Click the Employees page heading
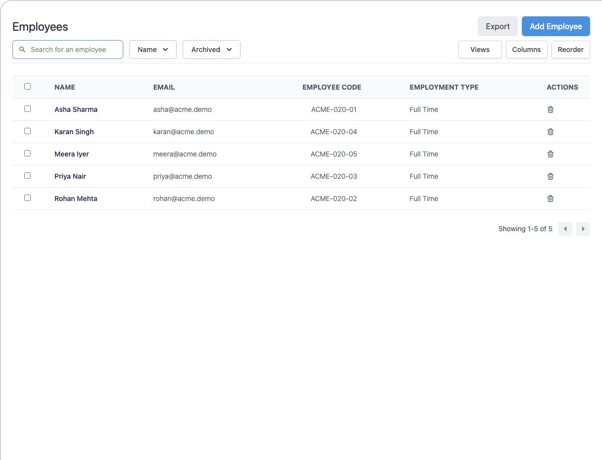602x460 pixels. [40, 27]
